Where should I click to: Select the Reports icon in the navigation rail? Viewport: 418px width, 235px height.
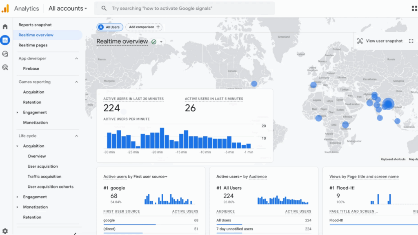4,40
